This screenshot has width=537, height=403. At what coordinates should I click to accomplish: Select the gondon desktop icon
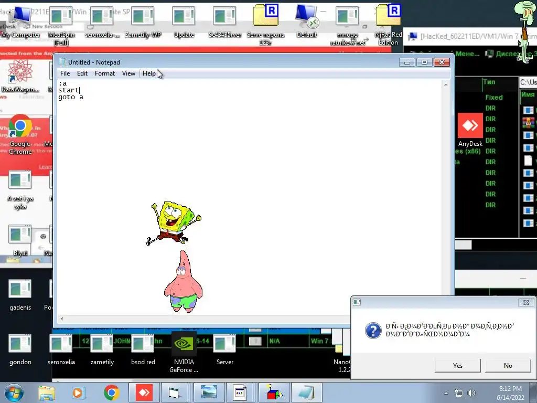tap(20, 349)
